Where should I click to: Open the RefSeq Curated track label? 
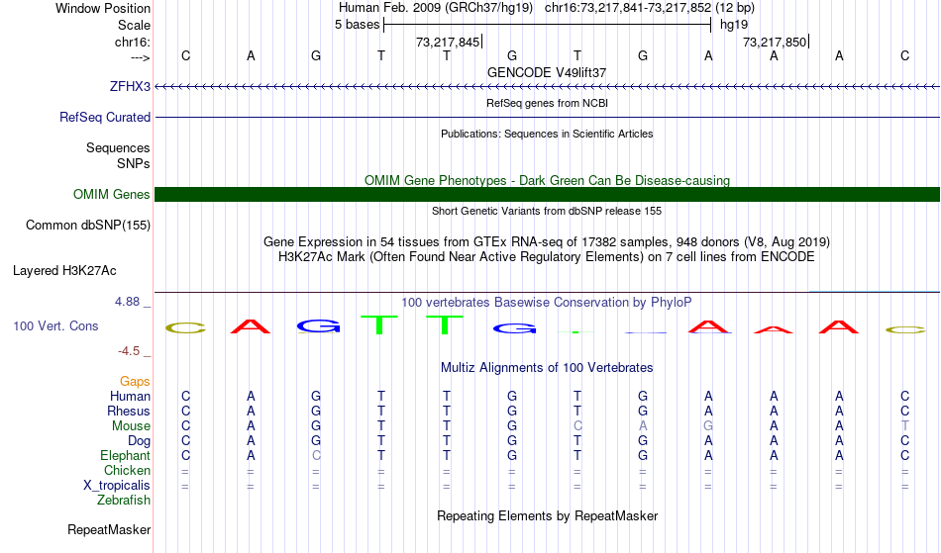[x=104, y=117]
